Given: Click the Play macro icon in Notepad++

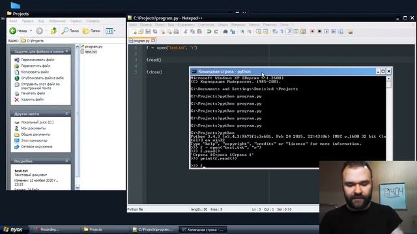Looking at the screenshot, I should pos(326,32).
